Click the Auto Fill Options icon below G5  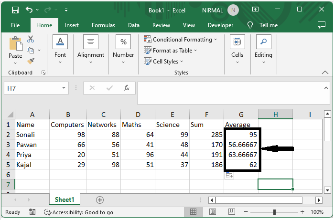click(x=229, y=175)
